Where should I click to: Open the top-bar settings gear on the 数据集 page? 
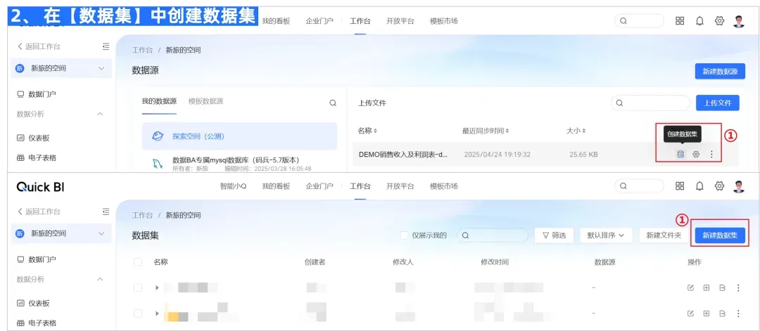(719, 186)
